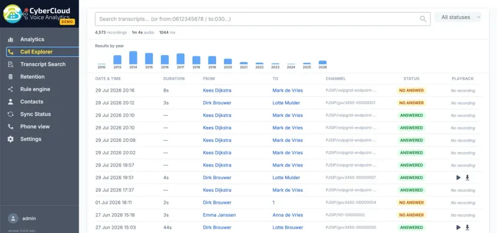
Task: Open Lotte Mulder link in 19:51 row
Action: click(x=286, y=178)
